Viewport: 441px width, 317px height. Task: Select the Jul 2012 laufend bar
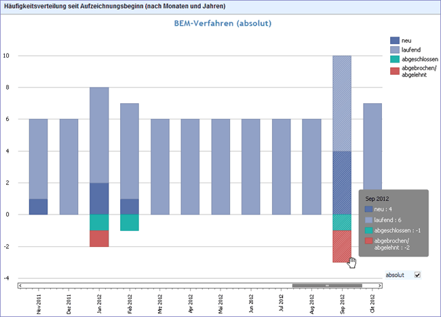282,166
